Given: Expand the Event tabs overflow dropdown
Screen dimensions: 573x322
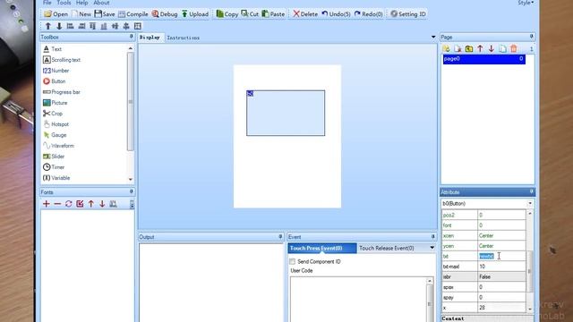Looking at the screenshot, I should pyautogui.click(x=432, y=248).
